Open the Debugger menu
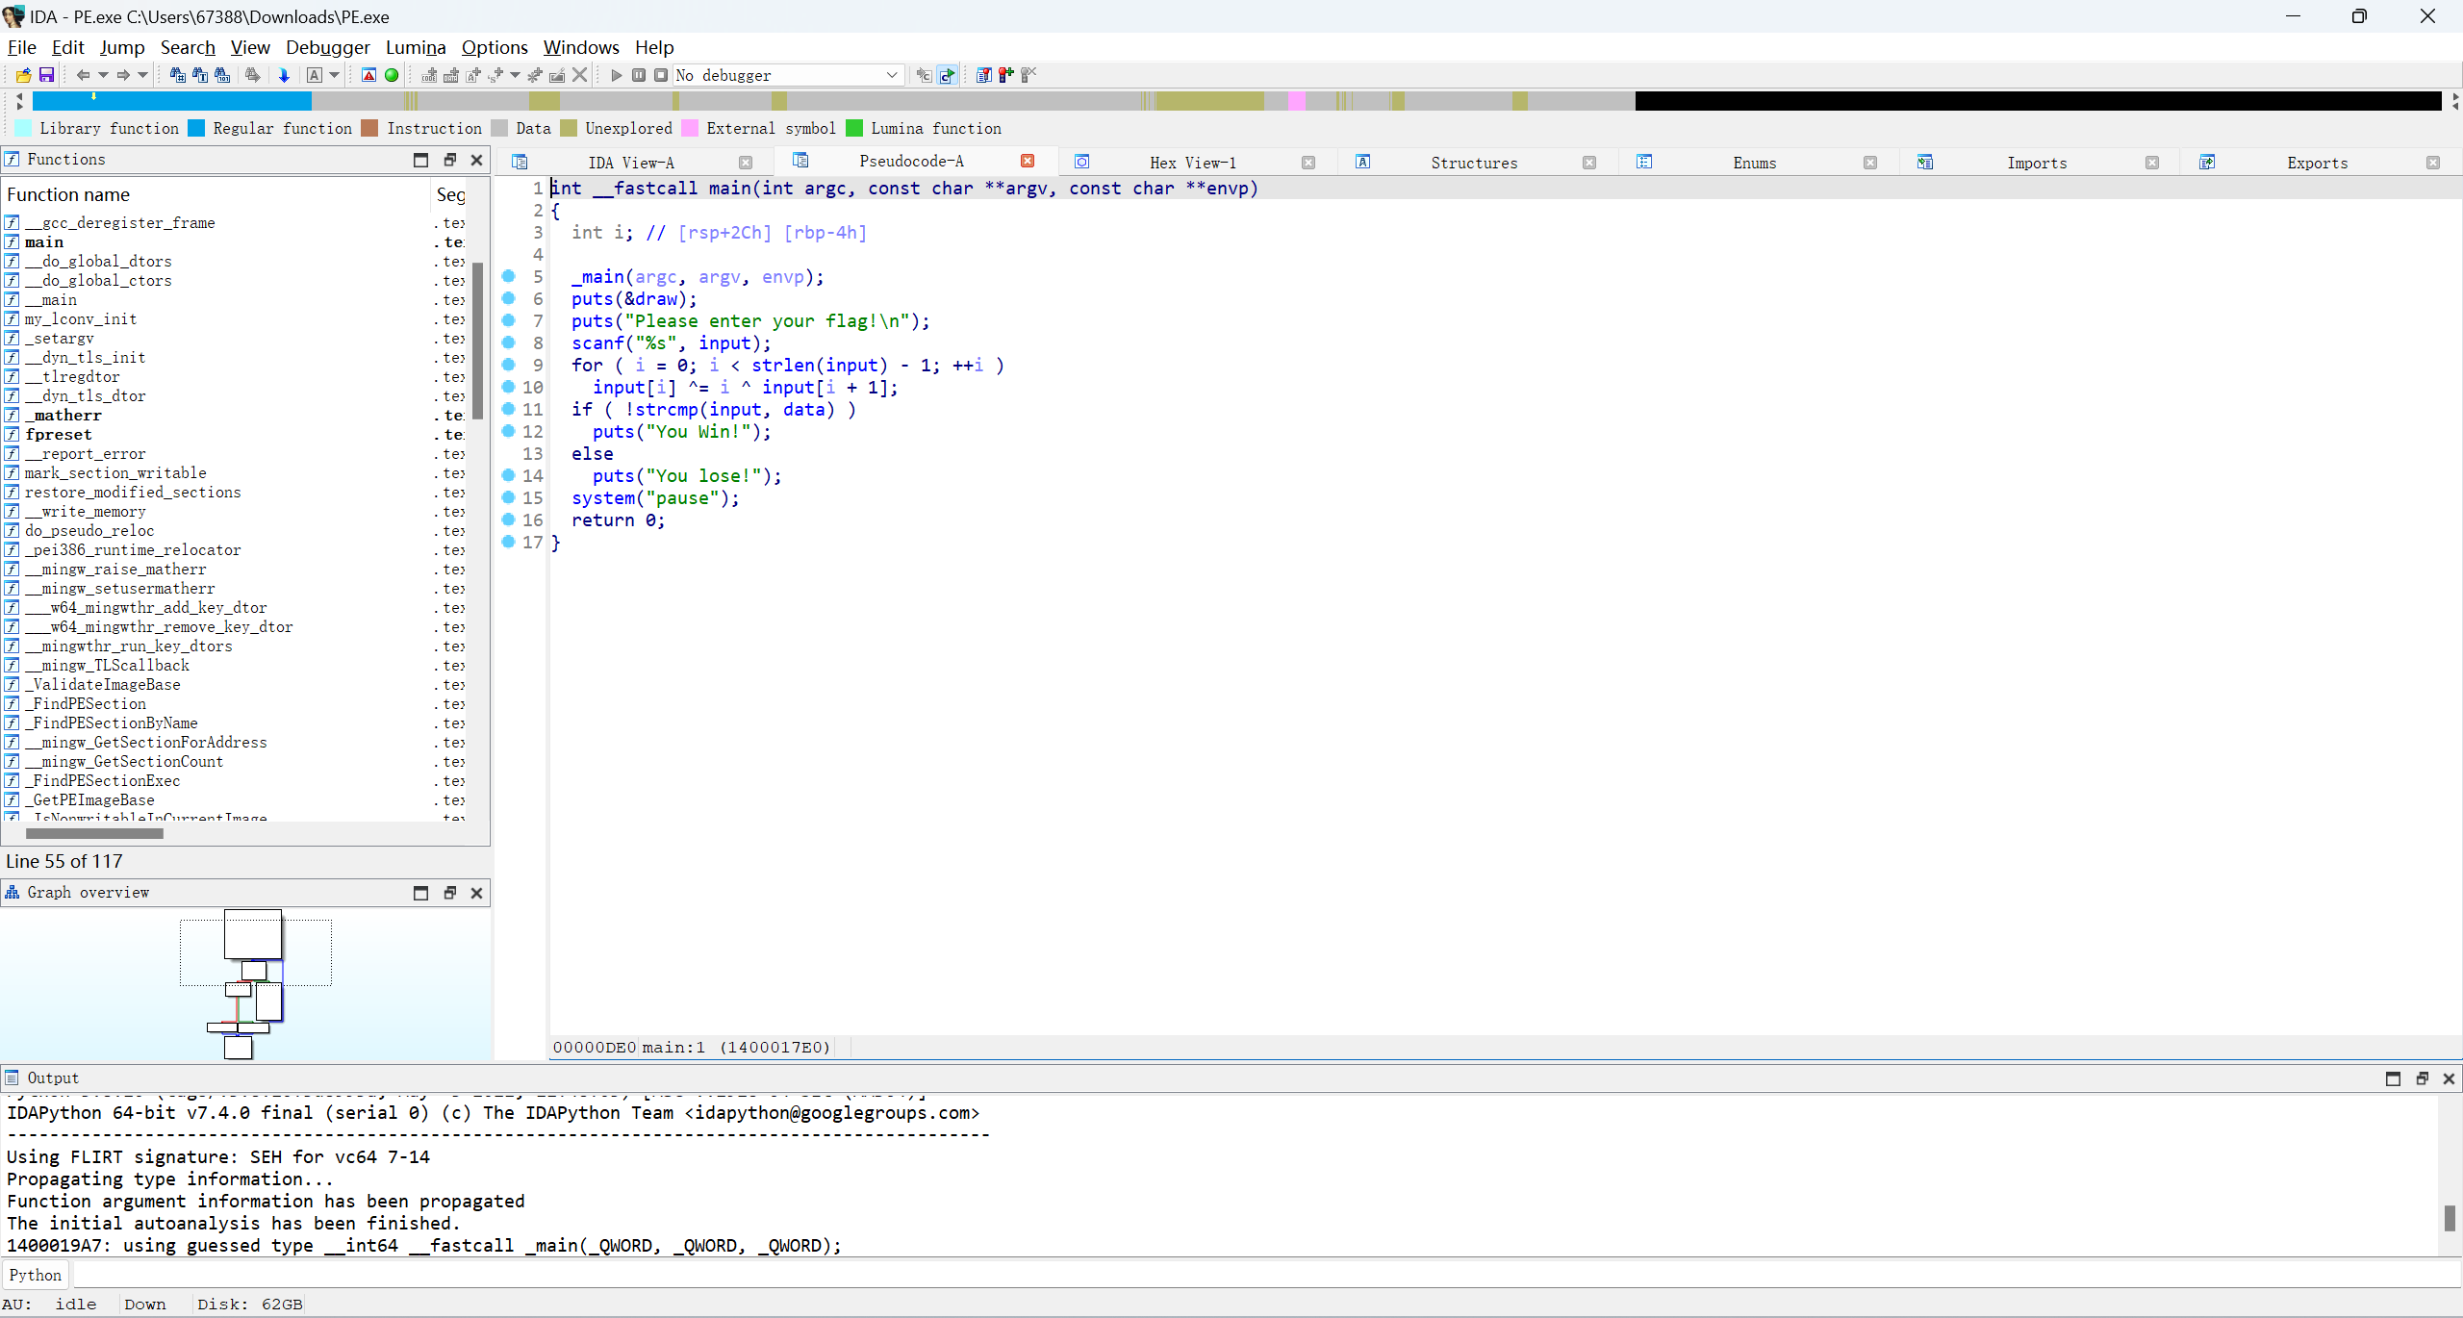The image size is (2463, 1318). click(327, 47)
